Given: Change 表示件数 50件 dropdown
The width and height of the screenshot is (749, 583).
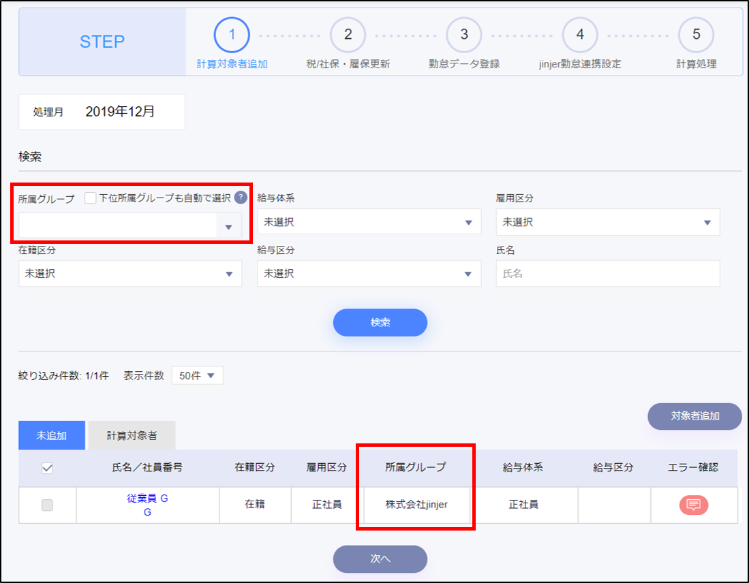Looking at the screenshot, I should click(x=197, y=376).
